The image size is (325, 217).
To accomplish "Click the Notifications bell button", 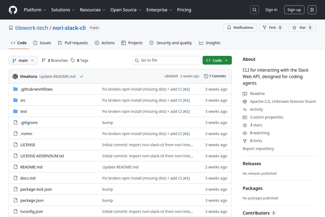I will pyautogui.click(x=240, y=28).
